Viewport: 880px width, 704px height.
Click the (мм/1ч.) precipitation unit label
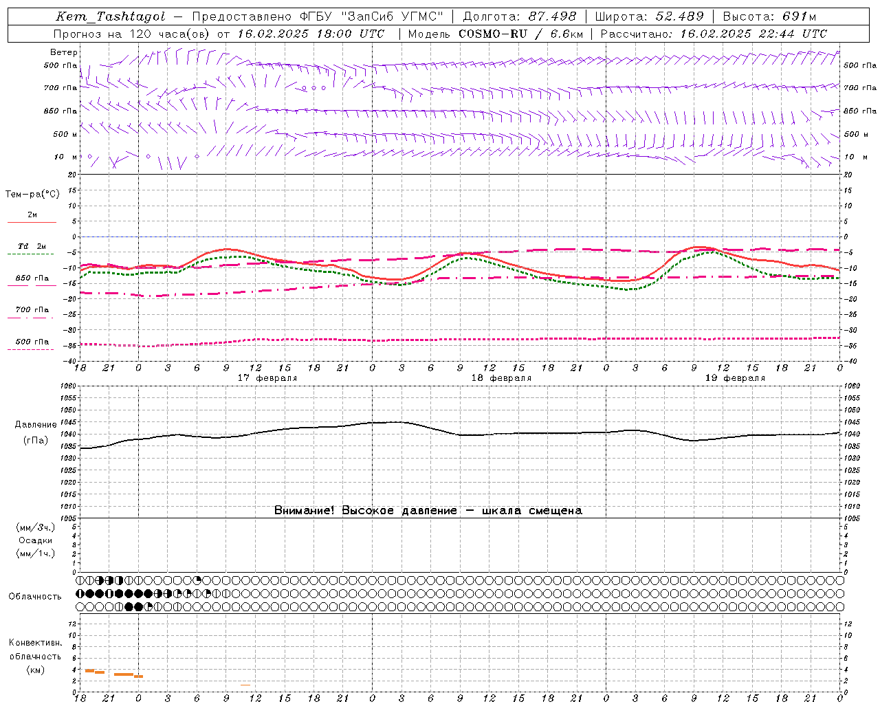(36, 553)
